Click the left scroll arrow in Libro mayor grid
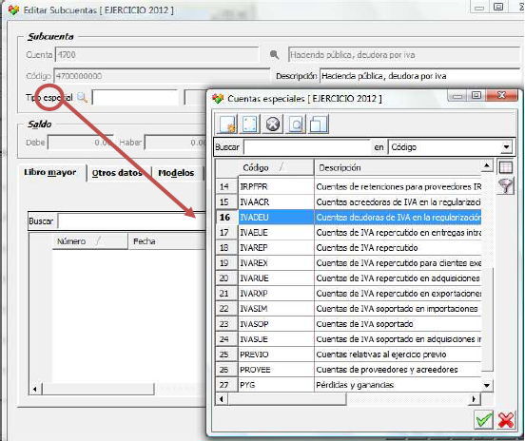The image size is (525, 441). point(35,389)
